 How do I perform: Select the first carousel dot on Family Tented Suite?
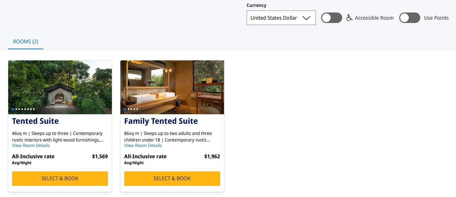point(125,109)
